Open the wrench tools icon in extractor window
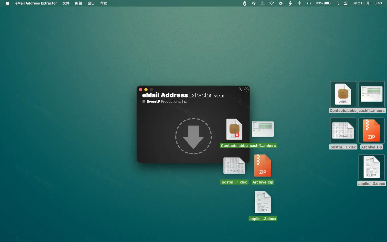 click(x=240, y=89)
